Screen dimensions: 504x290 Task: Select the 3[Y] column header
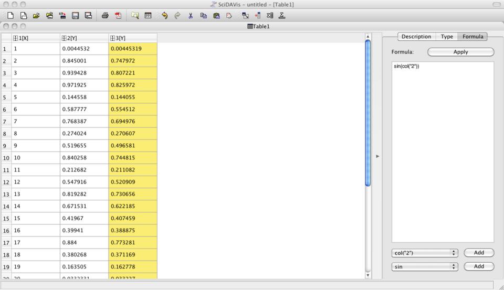click(132, 38)
